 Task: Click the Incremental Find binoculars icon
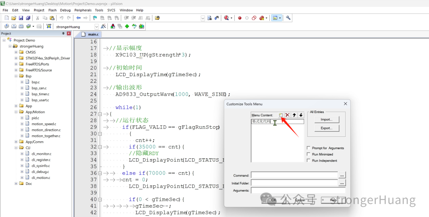pos(217,18)
